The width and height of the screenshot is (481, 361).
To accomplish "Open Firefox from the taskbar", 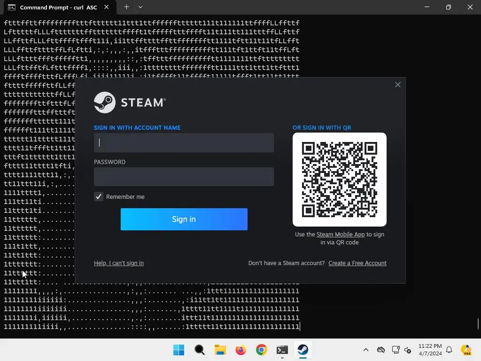I will [241, 350].
